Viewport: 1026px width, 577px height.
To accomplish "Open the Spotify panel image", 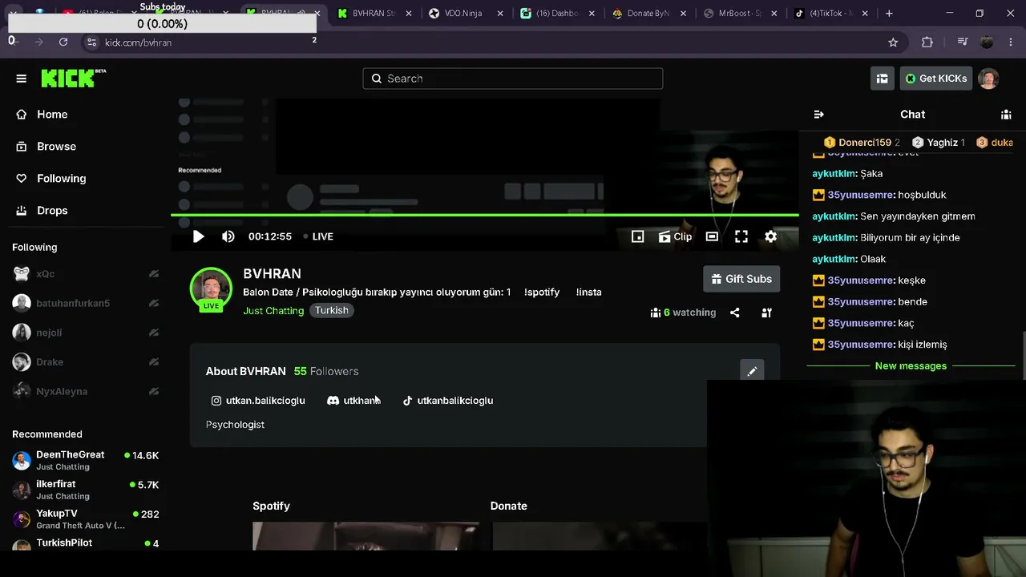I will [x=366, y=536].
